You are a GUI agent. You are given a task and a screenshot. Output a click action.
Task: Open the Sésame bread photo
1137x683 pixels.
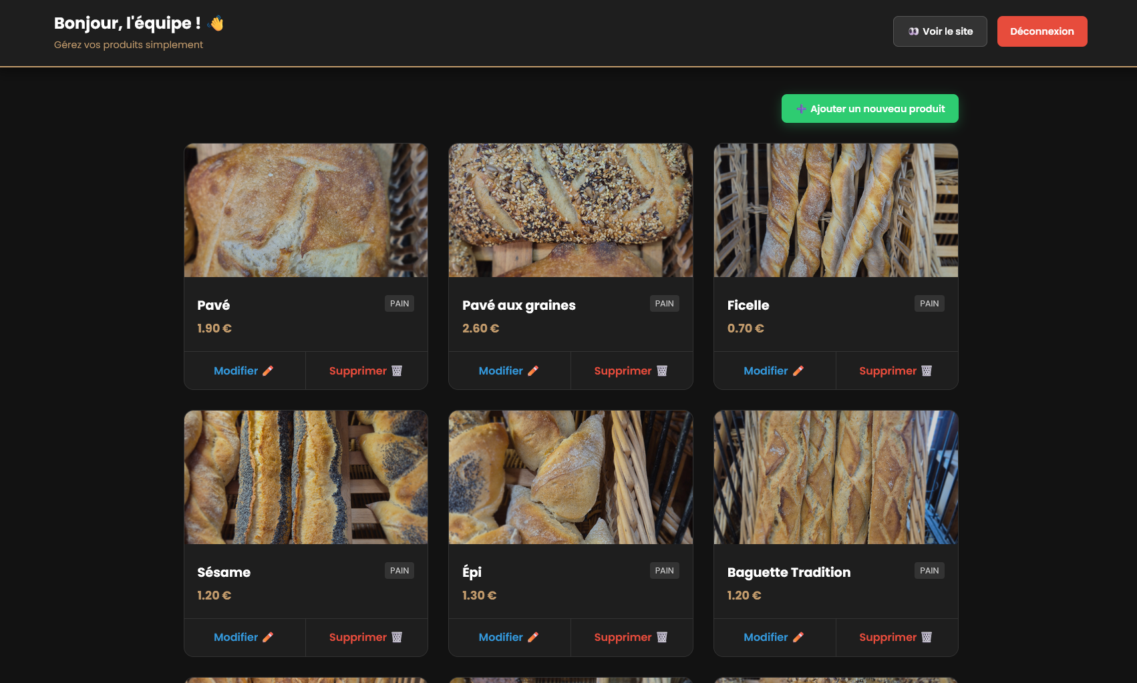[x=306, y=477]
